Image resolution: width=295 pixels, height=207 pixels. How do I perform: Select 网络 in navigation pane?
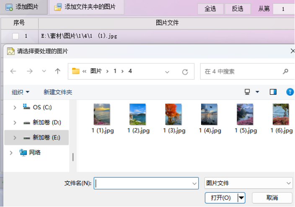click(x=30, y=153)
